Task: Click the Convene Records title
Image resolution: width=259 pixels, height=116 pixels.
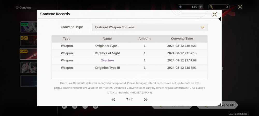Action: pyautogui.click(x=55, y=14)
